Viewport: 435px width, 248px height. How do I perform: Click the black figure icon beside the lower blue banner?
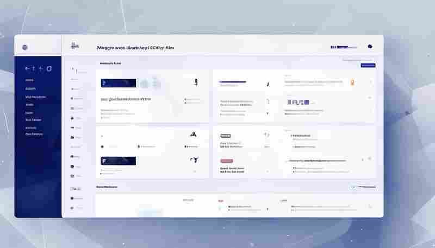coord(195,160)
